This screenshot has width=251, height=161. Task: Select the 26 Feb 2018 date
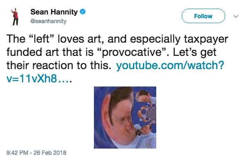[50, 153]
